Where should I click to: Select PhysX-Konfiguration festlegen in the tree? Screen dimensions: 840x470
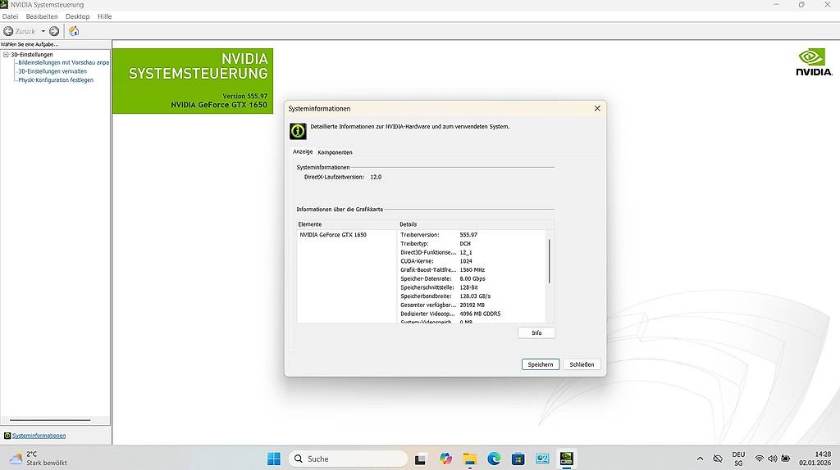56,80
